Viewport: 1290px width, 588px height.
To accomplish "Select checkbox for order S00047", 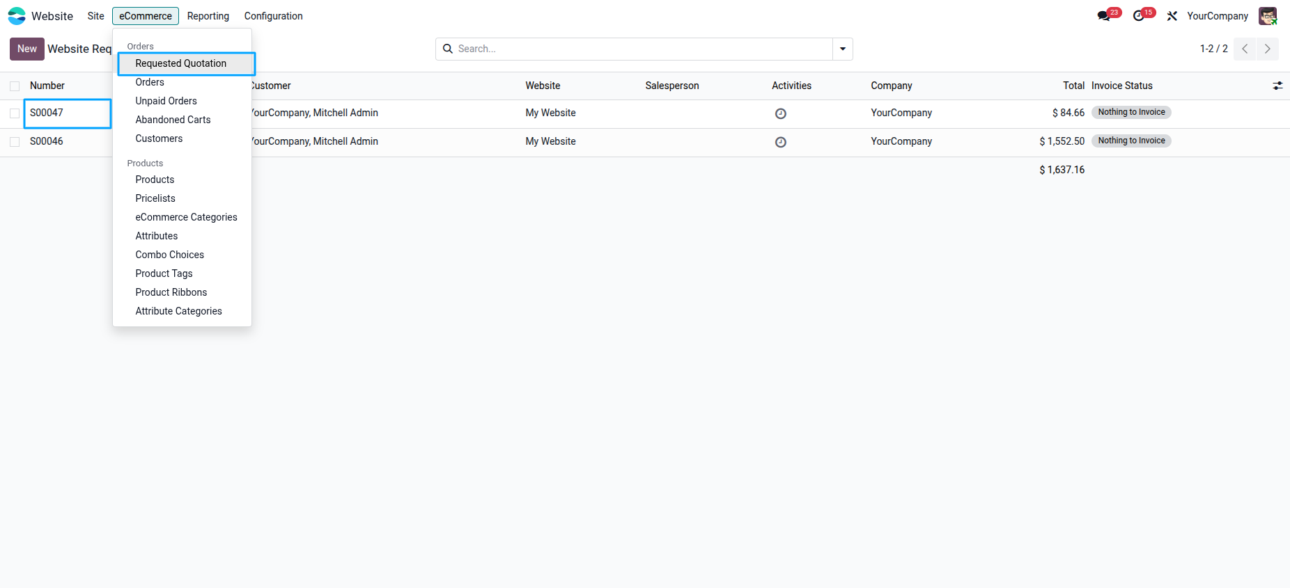I will 15,113.
